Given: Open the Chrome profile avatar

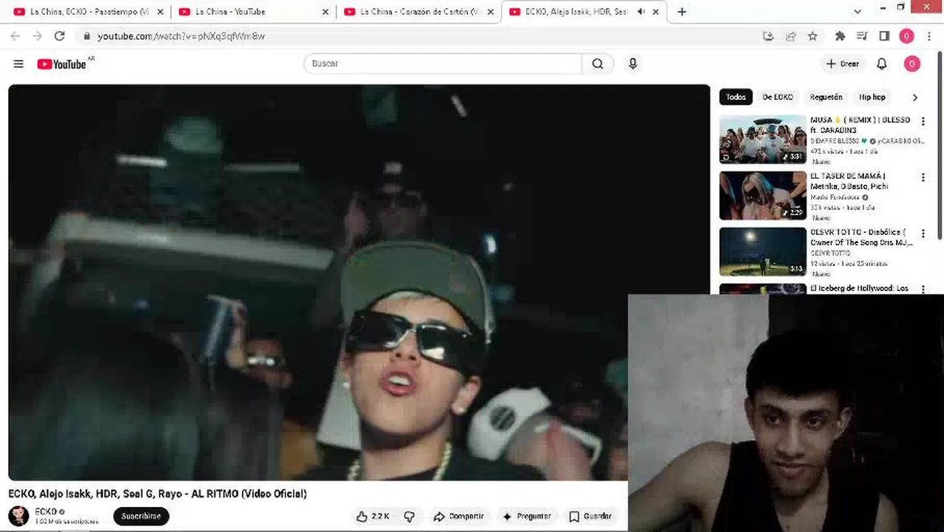Looking at the screenshot, I should tap(906, 35).
